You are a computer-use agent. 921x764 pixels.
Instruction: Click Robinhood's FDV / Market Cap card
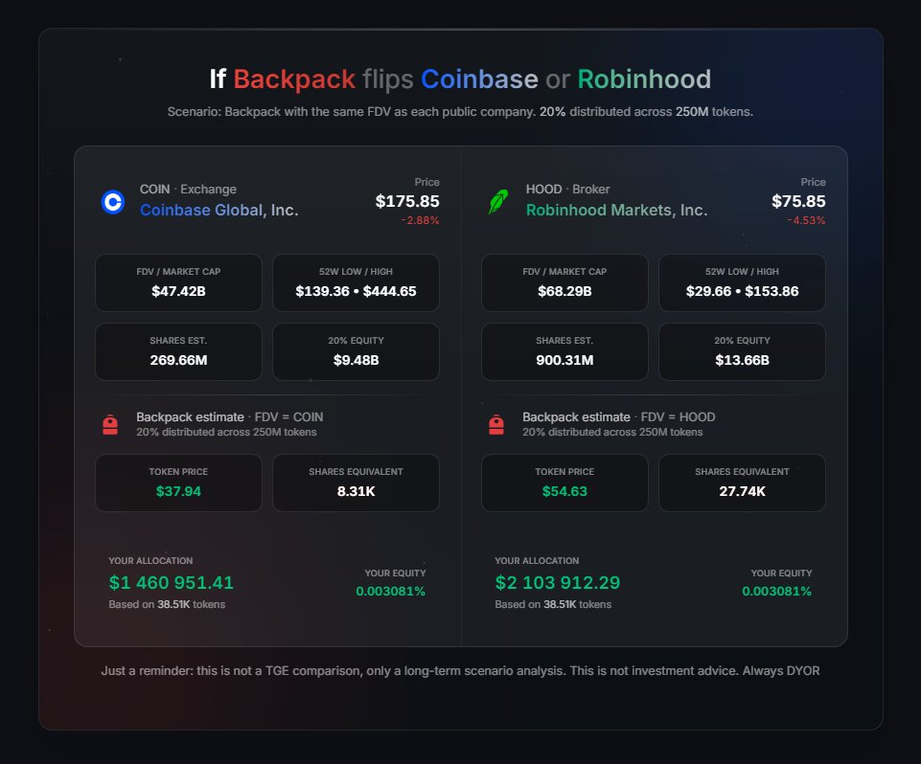(x=564, y=281)
